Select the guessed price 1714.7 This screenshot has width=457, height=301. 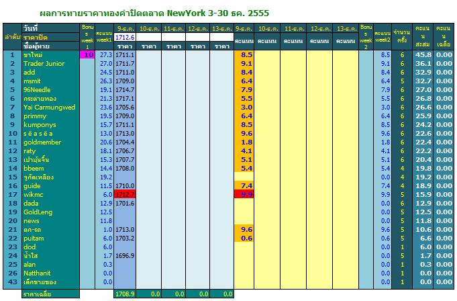tap(125, 90)
